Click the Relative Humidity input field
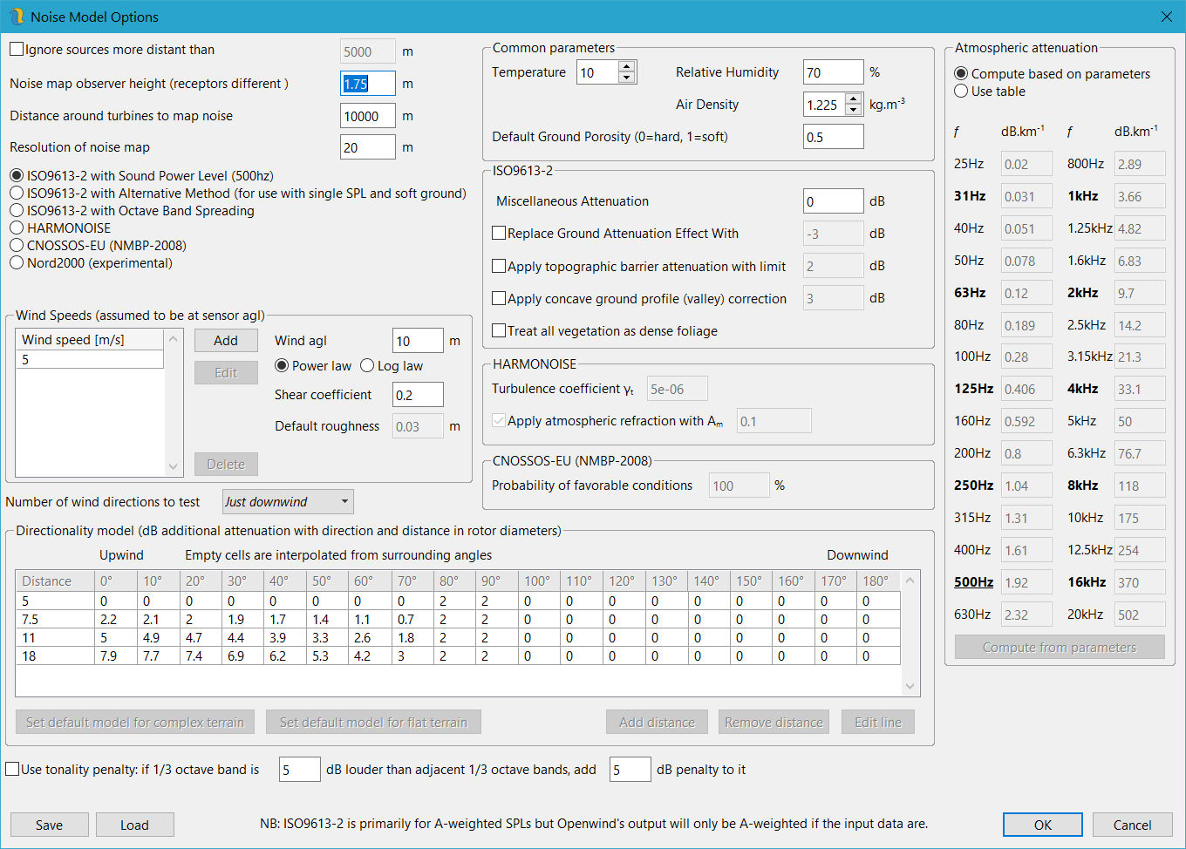1186x849 pixels. pyautogui.click(x=832, y=73)
